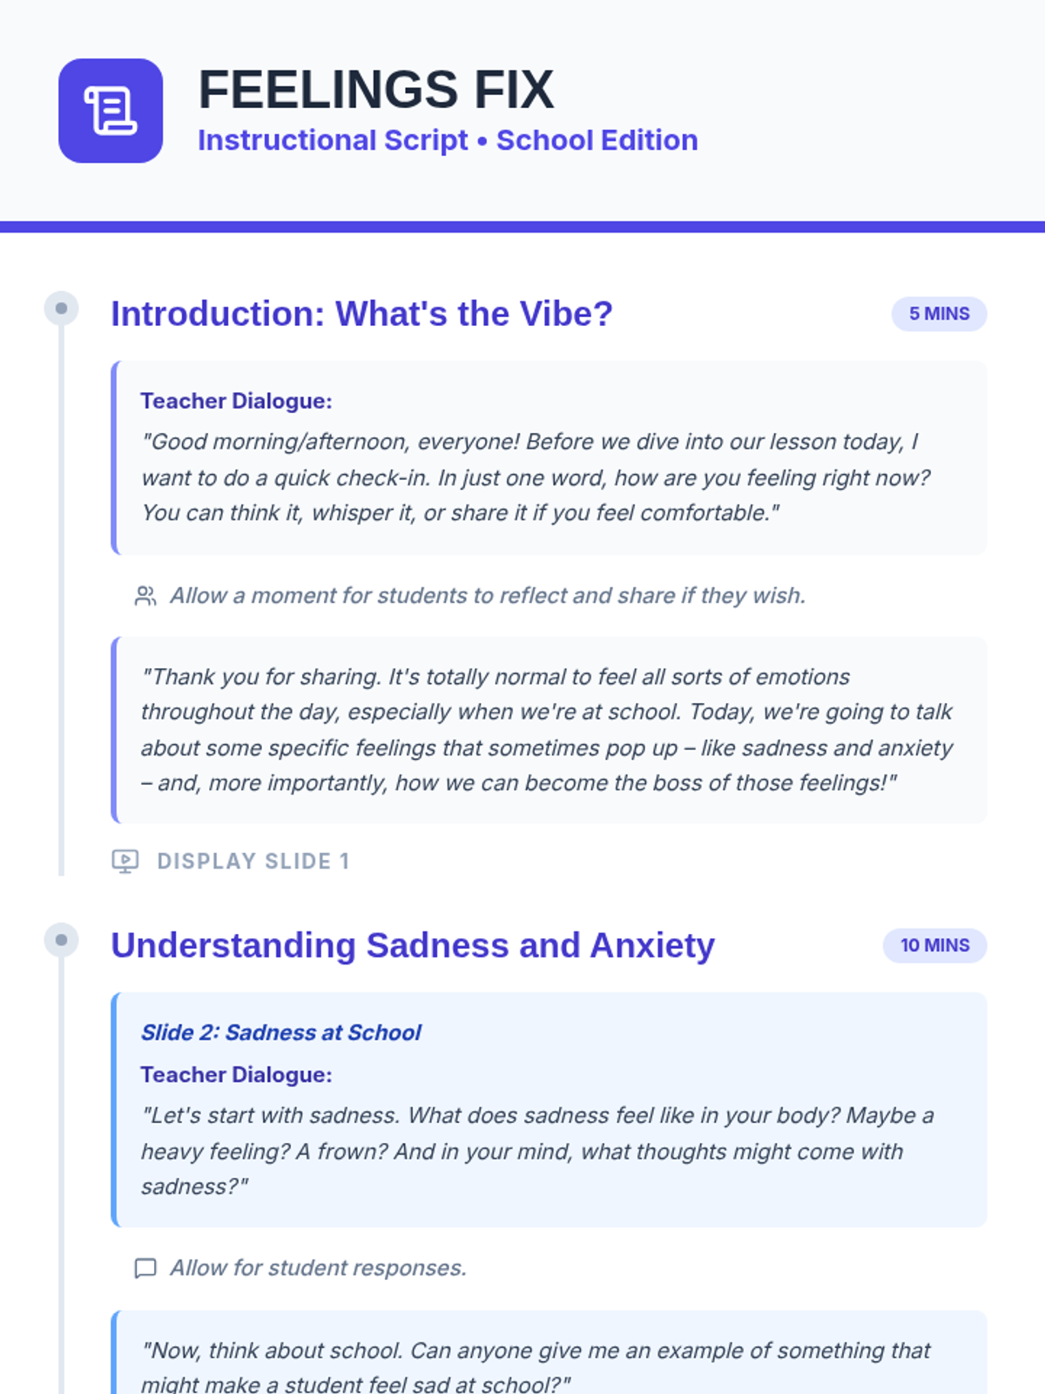Viewport: 1045px width, 1394px height.
Task: Select the Thank you for sharing dialogue box
Action: (x=549, y=730)
